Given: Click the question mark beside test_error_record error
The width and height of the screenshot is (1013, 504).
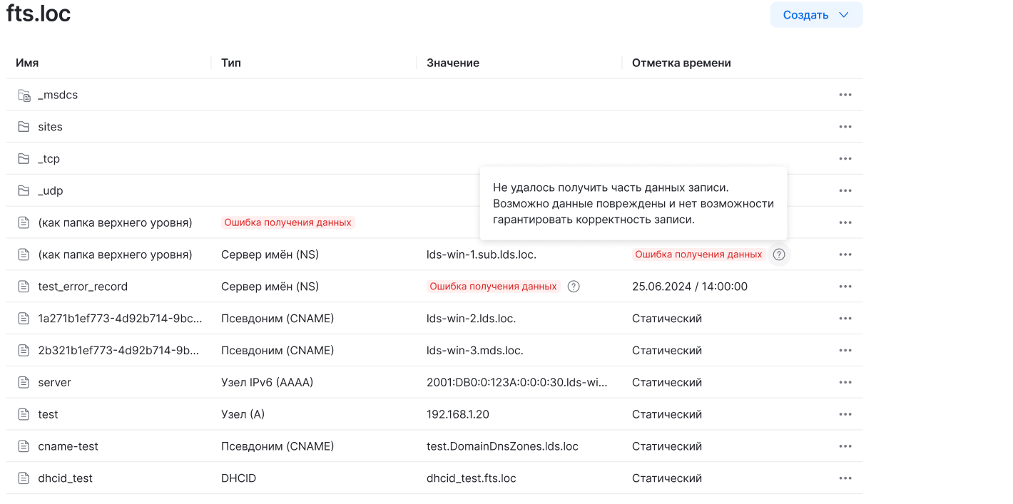Looking at the screenshot, I should pyautogui.click(x=574, y=286).
